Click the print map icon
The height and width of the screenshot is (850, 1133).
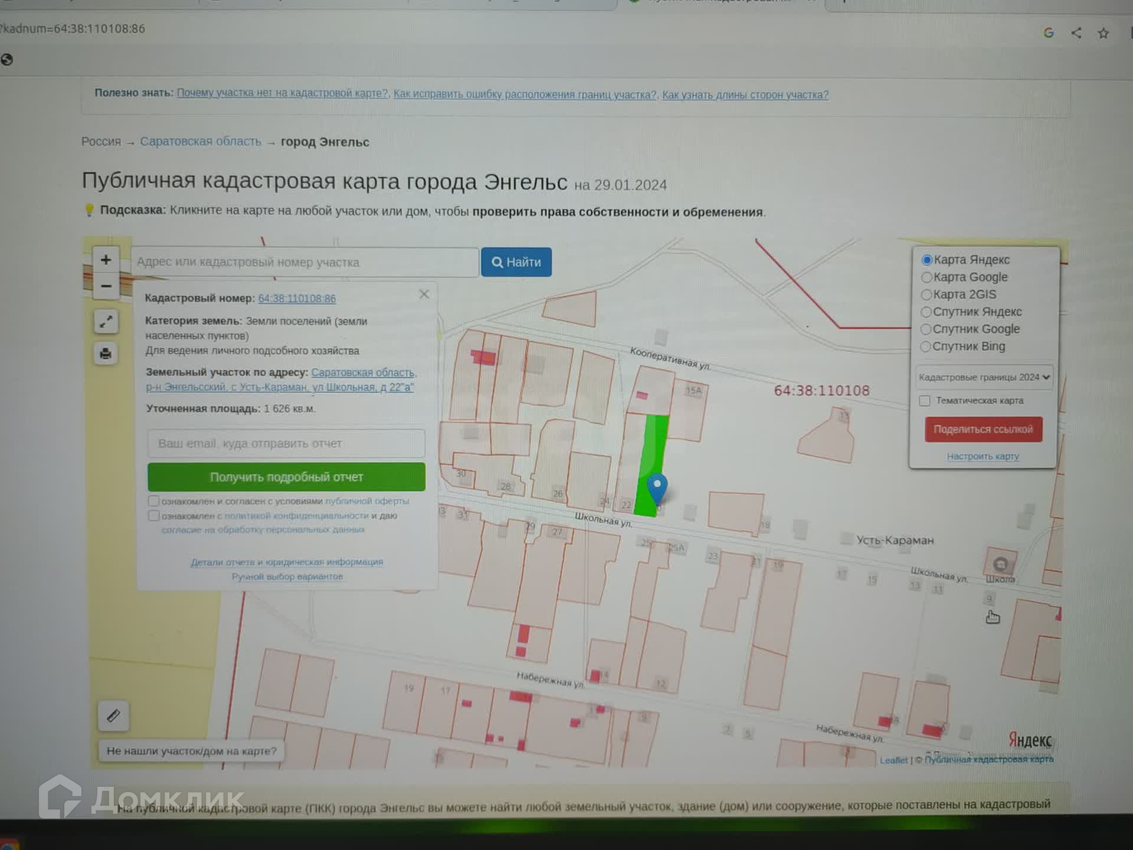(x=106, y=354)
